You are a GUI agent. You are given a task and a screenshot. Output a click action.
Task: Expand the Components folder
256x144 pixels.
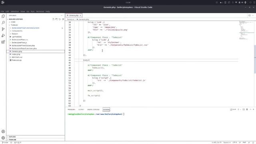coord(17,31)
